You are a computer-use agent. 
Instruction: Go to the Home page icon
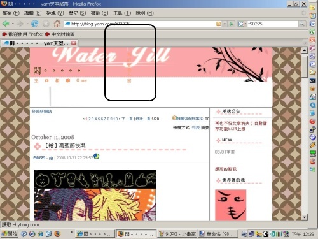(x=57, y=24)
